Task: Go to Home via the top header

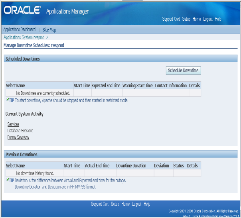Action: tap(197, 19)
